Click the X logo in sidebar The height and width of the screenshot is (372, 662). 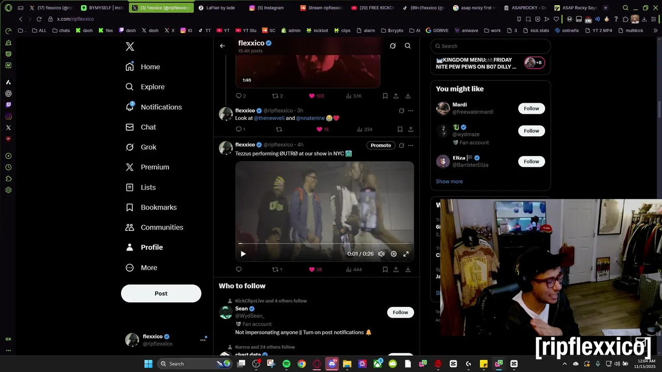coord(130,47)
